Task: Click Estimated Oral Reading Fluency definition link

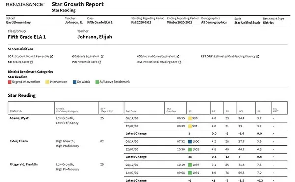Action: [235, 56]
